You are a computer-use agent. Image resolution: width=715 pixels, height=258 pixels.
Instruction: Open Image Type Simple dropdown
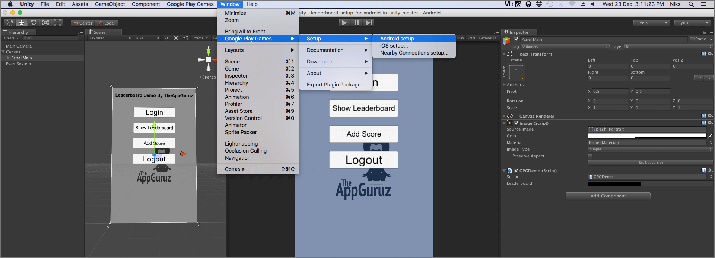(x=650, y=149)
